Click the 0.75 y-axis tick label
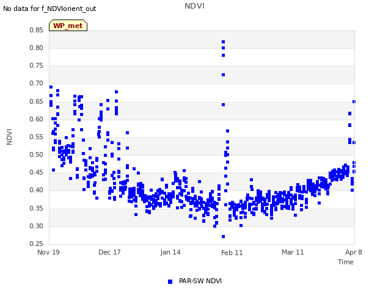This screenshot has height=293, width=391. (36, 65)
